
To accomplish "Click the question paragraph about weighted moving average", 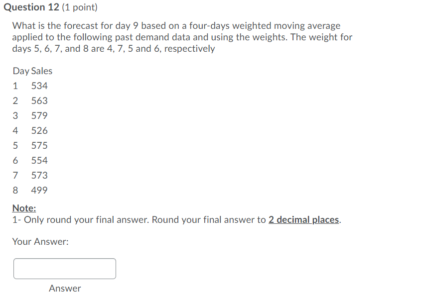I will 182,37.
